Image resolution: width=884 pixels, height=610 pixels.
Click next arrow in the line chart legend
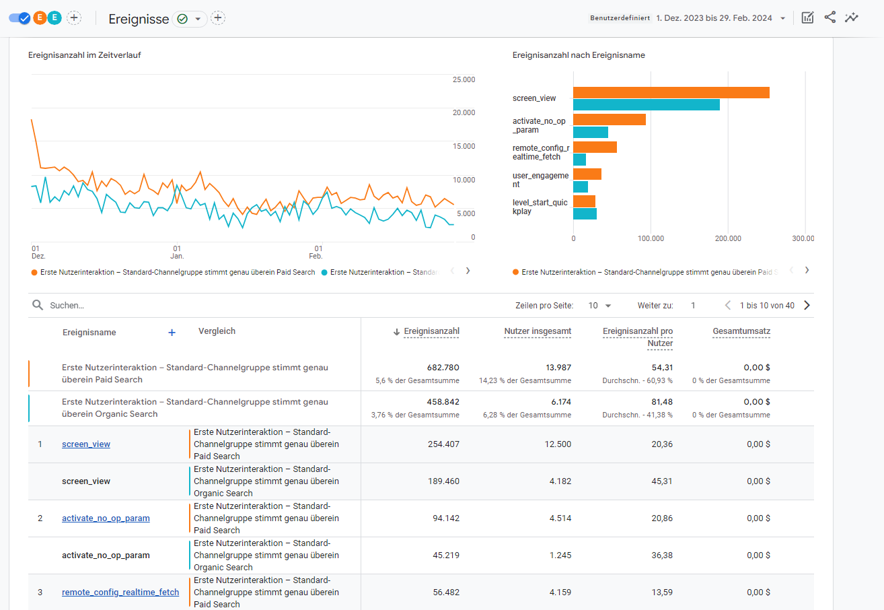468,271
